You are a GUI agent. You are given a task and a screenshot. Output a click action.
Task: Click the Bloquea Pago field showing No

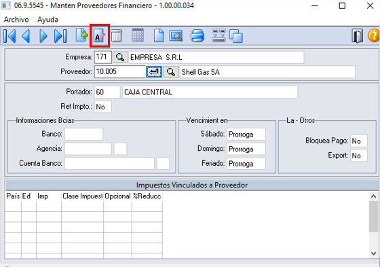[x=359, y=141]
